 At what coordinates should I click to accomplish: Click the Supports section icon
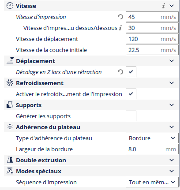(x=10, y=105)
